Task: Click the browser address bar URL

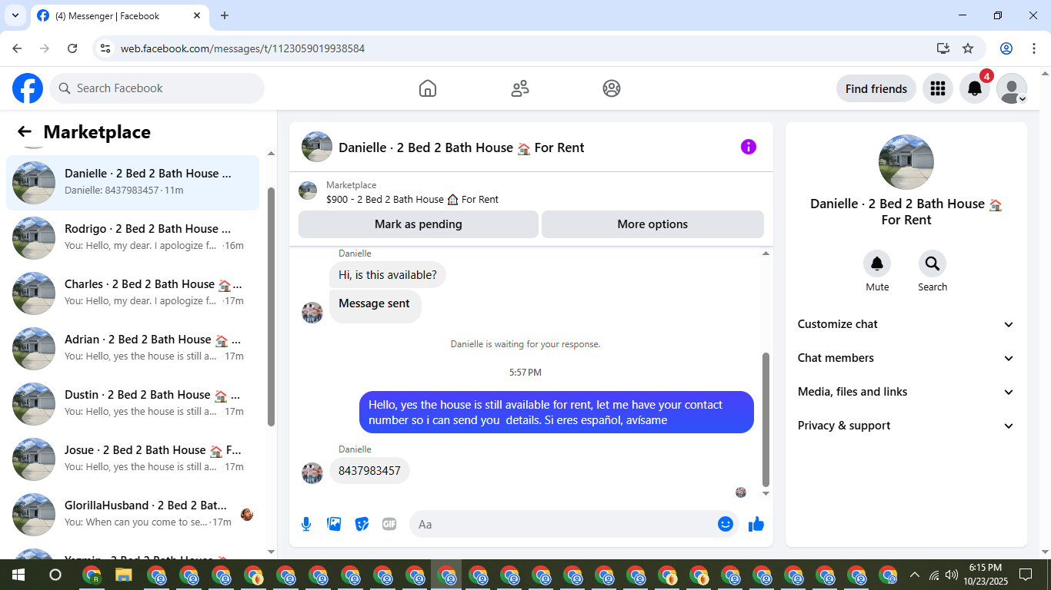Action: click(242, 48)
